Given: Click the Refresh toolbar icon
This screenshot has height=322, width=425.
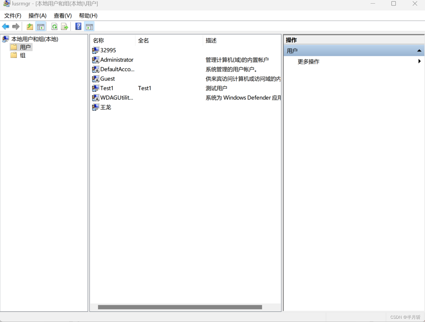Looking at the screenshot, I should pyautogui.click(x=54, y=27).
